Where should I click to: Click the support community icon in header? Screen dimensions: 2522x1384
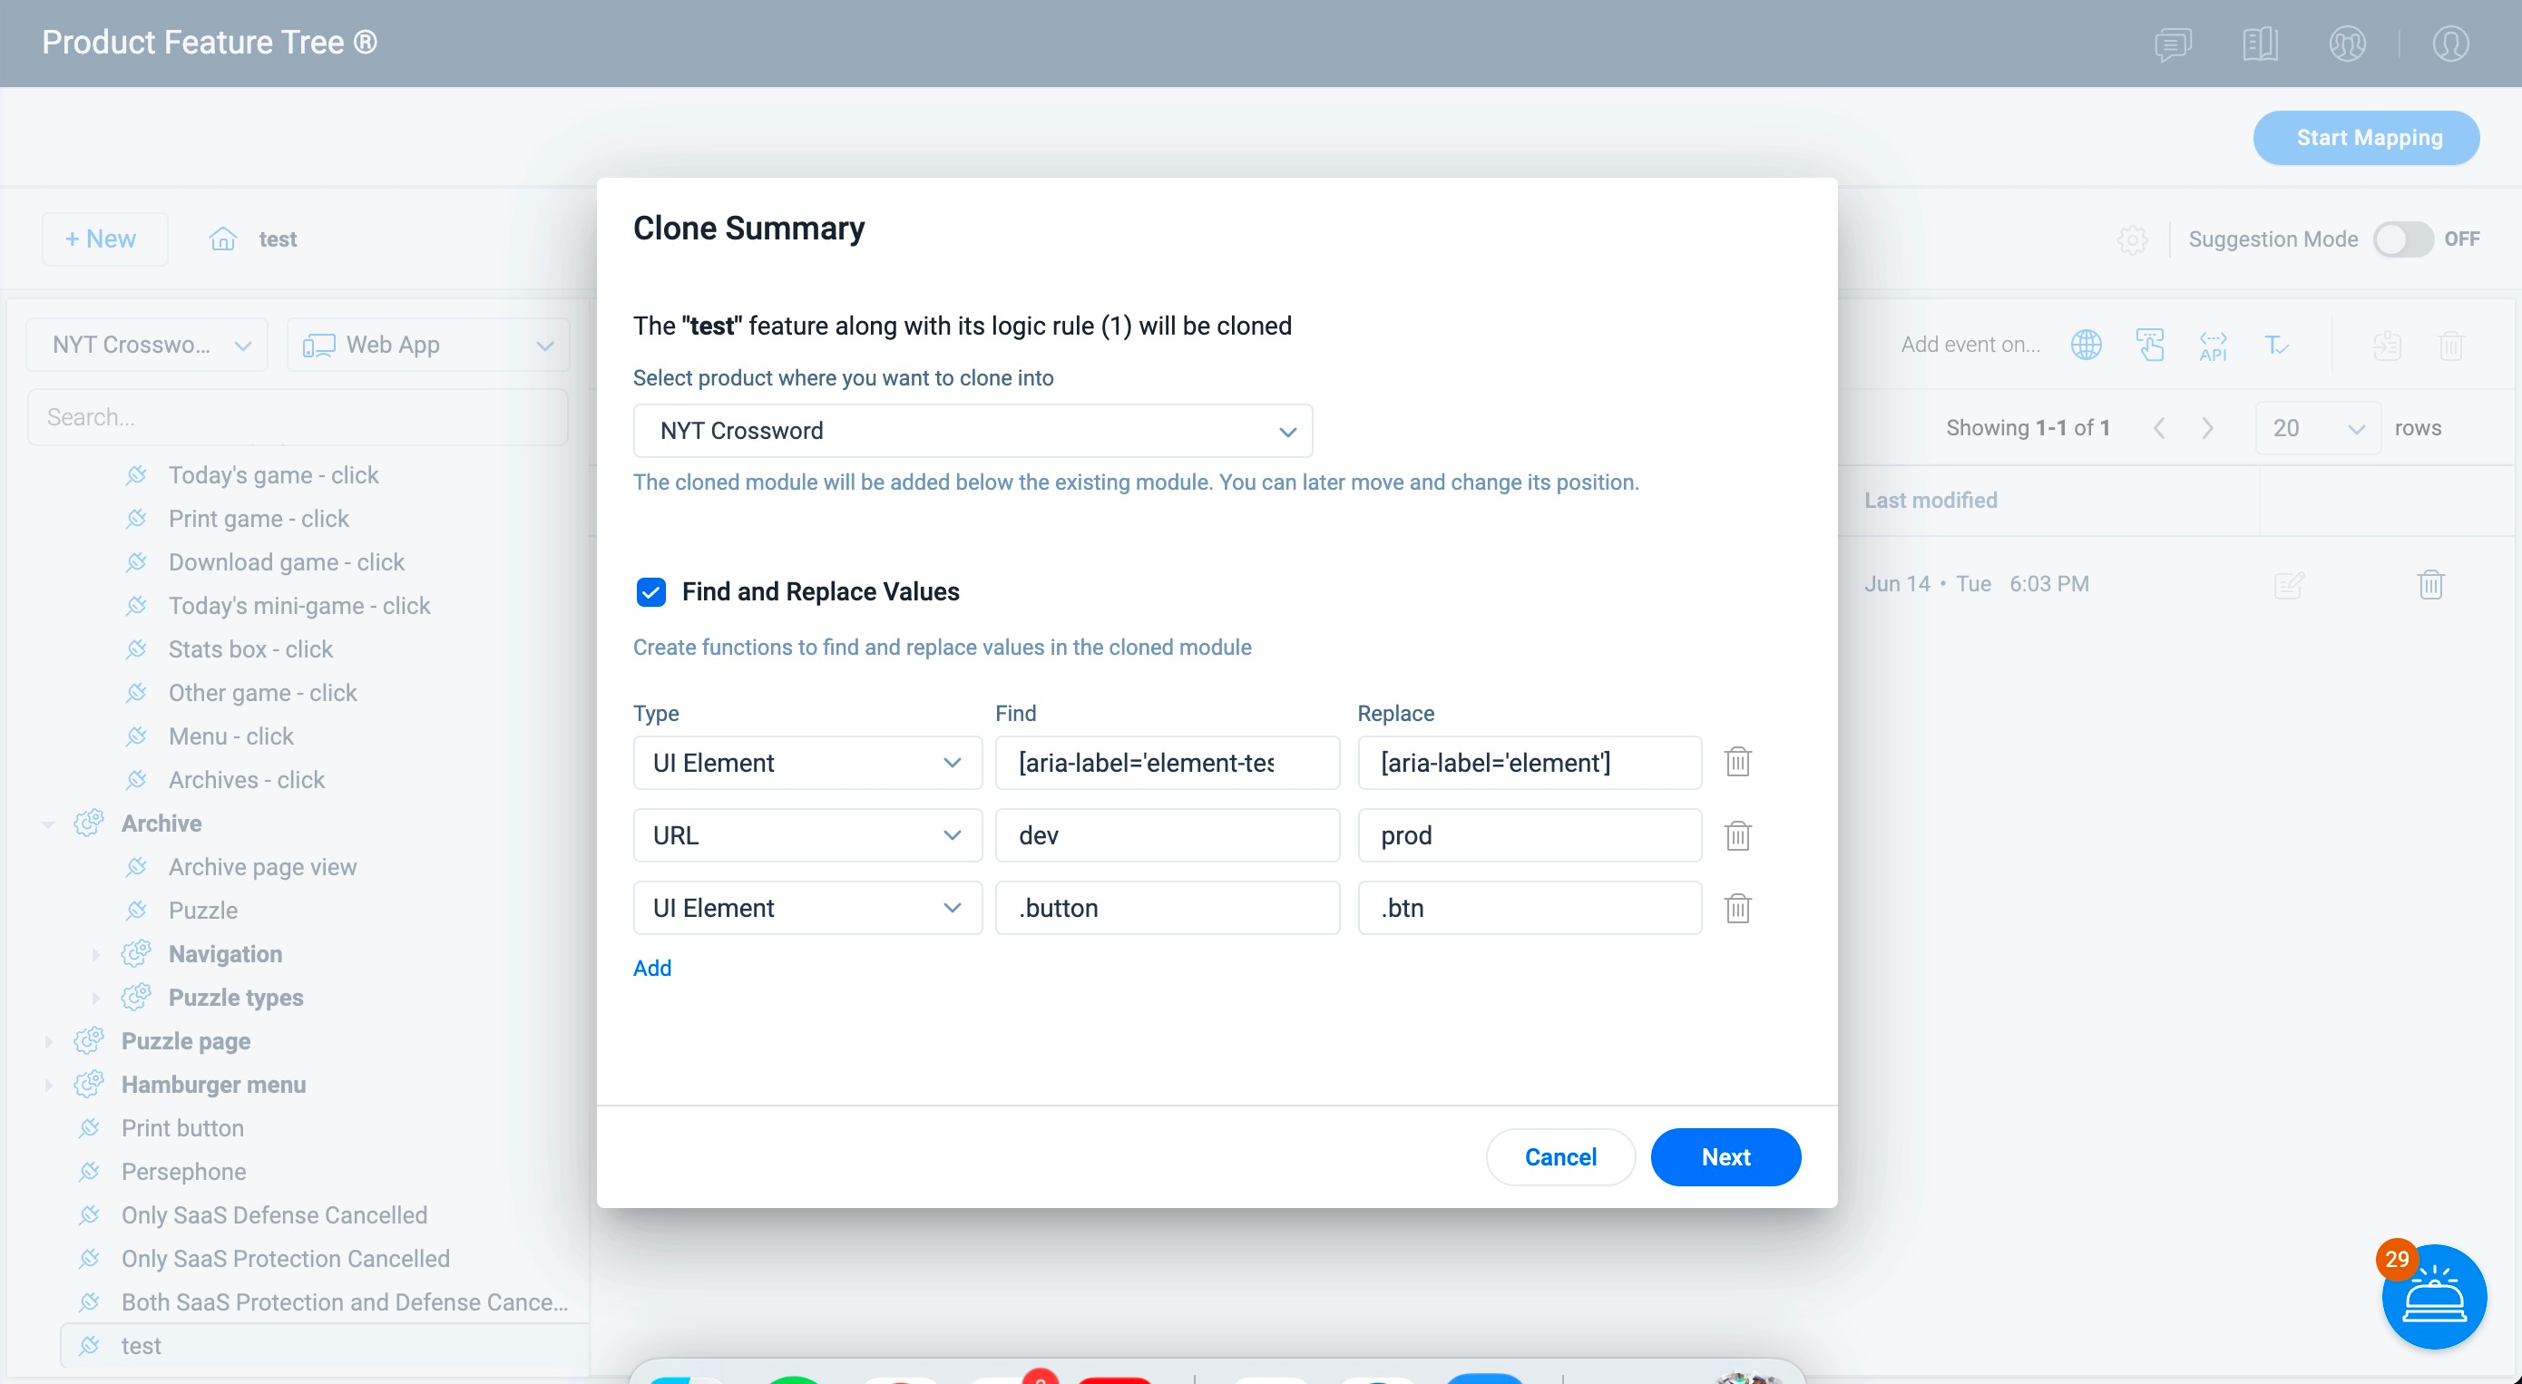2347,44
